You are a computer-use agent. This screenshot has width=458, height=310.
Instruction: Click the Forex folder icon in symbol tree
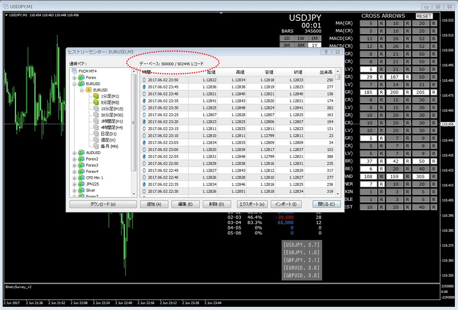[x=82, y=78]
